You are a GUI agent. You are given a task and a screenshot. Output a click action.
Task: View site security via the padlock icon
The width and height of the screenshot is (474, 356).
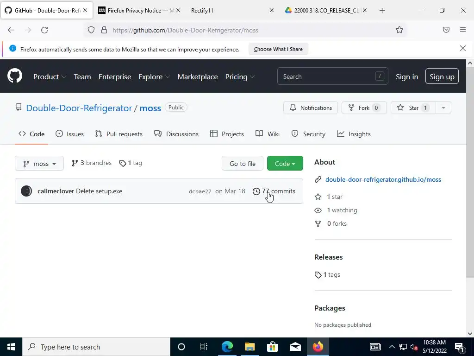[104, 30]
